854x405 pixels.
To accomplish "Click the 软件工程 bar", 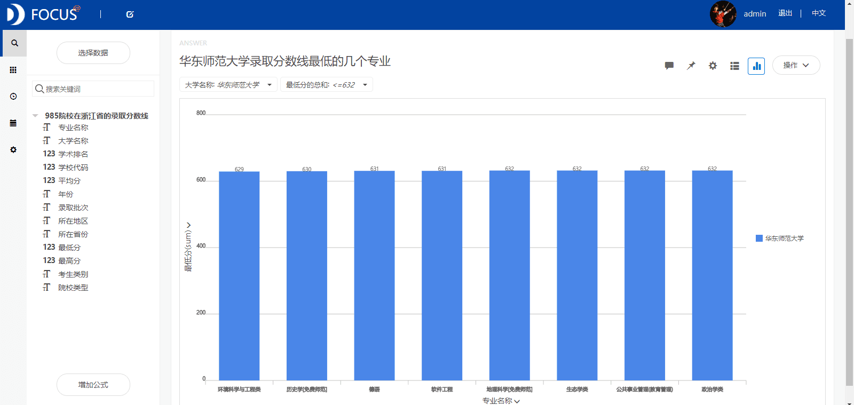I will (x=442, y=275).
